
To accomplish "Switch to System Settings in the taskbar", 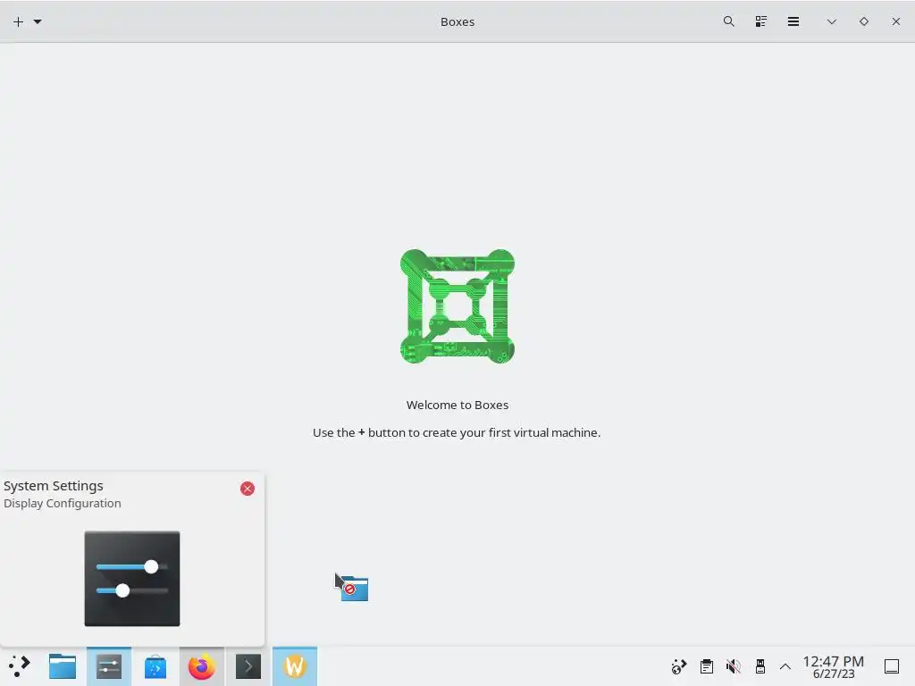I will pyautogui.click(x=109, y=666).
